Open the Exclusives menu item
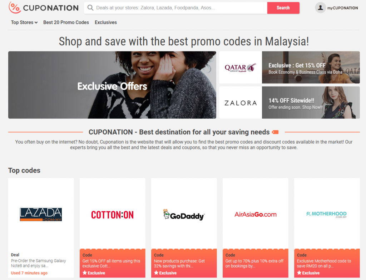The image size is (366, 280). click(106, 22)
